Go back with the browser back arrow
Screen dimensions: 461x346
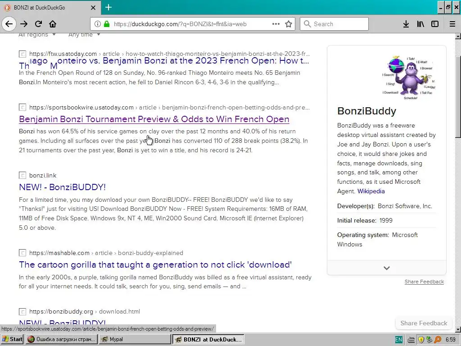[9, 24]
